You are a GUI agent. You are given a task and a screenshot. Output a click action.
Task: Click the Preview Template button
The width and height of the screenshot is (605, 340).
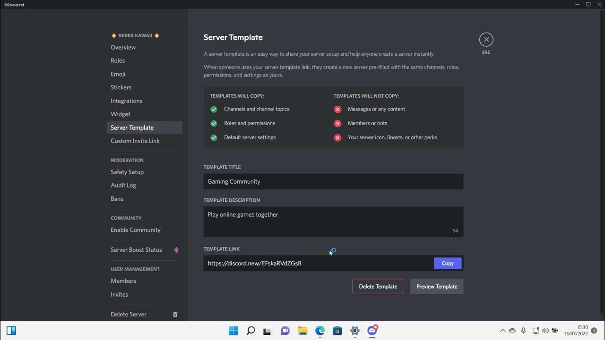click(437, 287)
